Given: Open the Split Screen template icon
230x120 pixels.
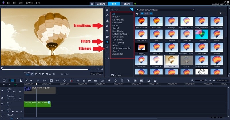Looking at the screenshot, I should point(102,81).
